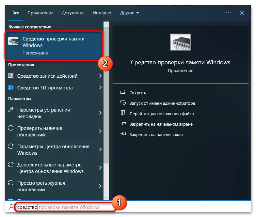Expand arrow for Параметры устранения неполадок
The width and height of the screenshot is (256, 217).
click(x=100, y=113)
